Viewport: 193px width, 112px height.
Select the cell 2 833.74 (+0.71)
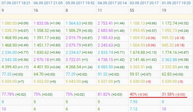(112, 52)
